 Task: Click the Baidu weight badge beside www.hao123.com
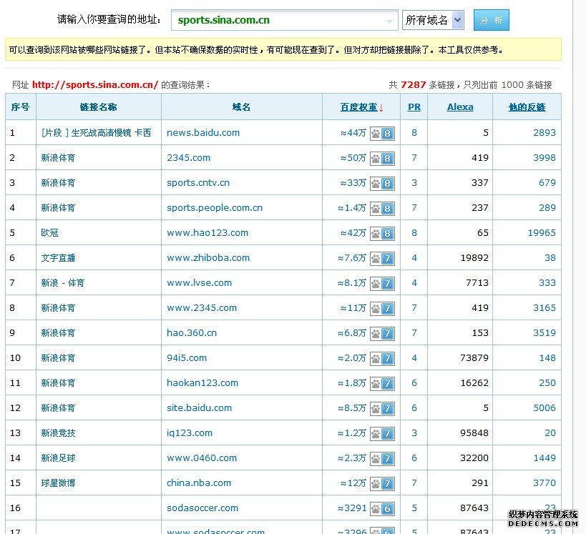click(384, 233)
